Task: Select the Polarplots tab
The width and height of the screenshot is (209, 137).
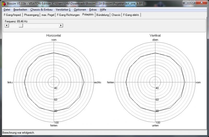Action: 88,15
